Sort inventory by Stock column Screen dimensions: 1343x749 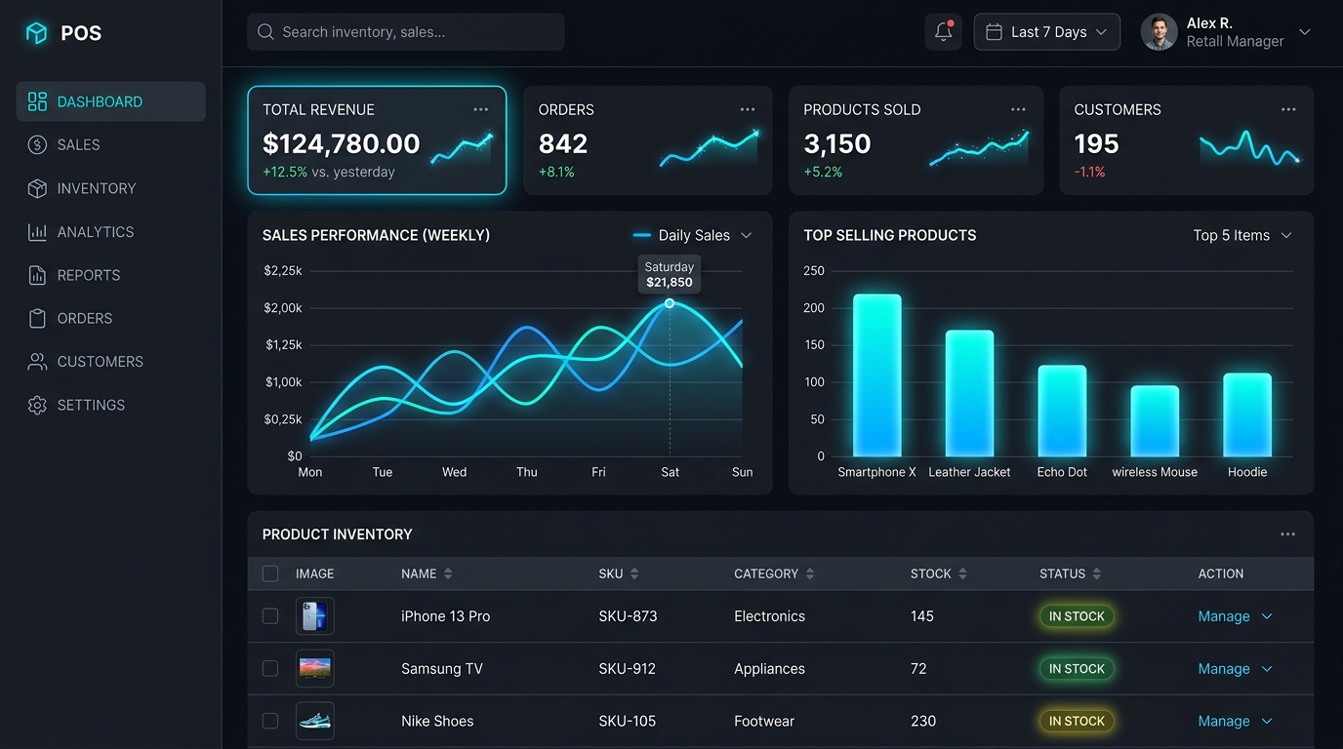[x=962, y=573]
